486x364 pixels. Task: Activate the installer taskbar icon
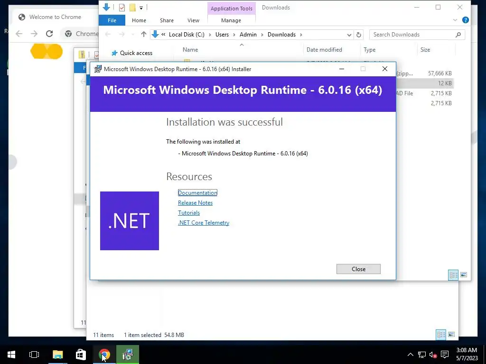pos(127,355)
